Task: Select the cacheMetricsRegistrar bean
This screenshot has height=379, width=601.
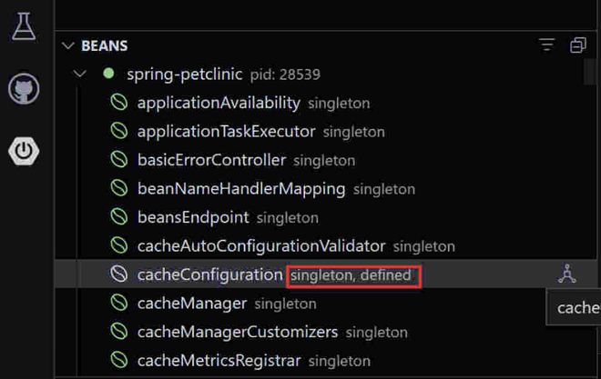Action: (219, 360)
